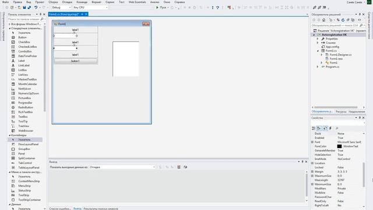
Task: Click button1 on the Form1 designer
Action: pos(76,61)
